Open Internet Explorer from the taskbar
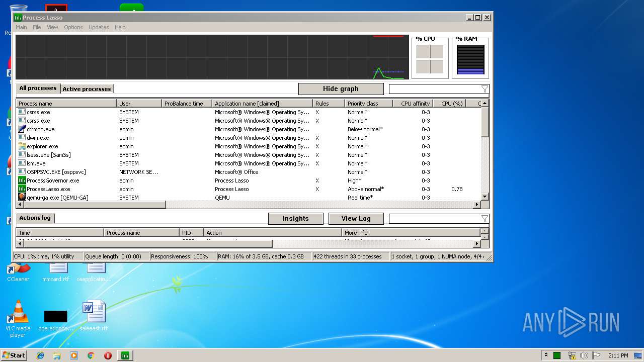 40,355
